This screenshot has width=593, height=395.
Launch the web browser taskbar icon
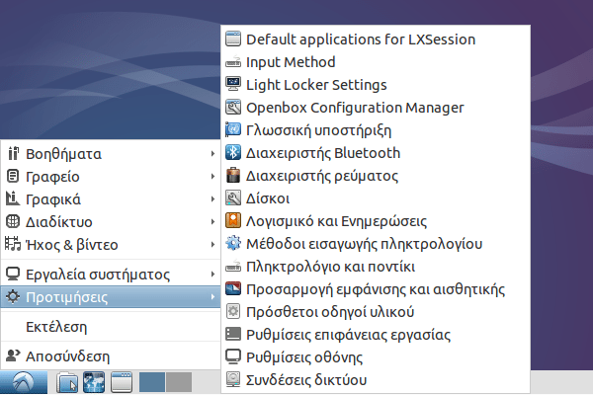(x=94, y=382)
